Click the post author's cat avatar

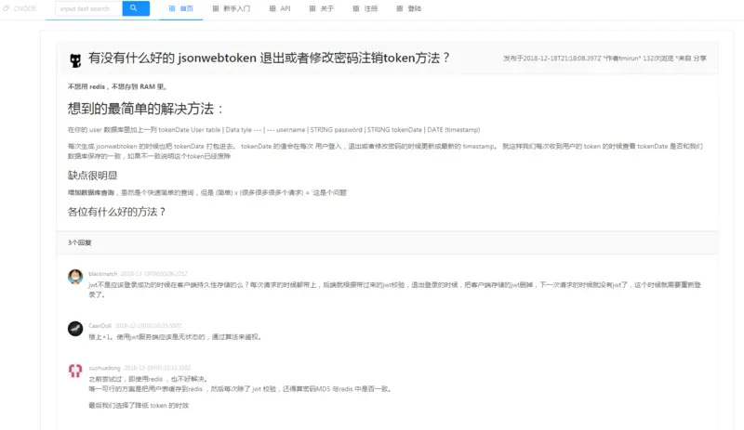tap(75, 60)
